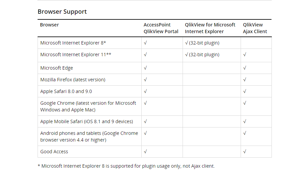This screenshot has height=171, width=296.
Task: Click the Android phones and tablets cell
Action: (89, 137)
